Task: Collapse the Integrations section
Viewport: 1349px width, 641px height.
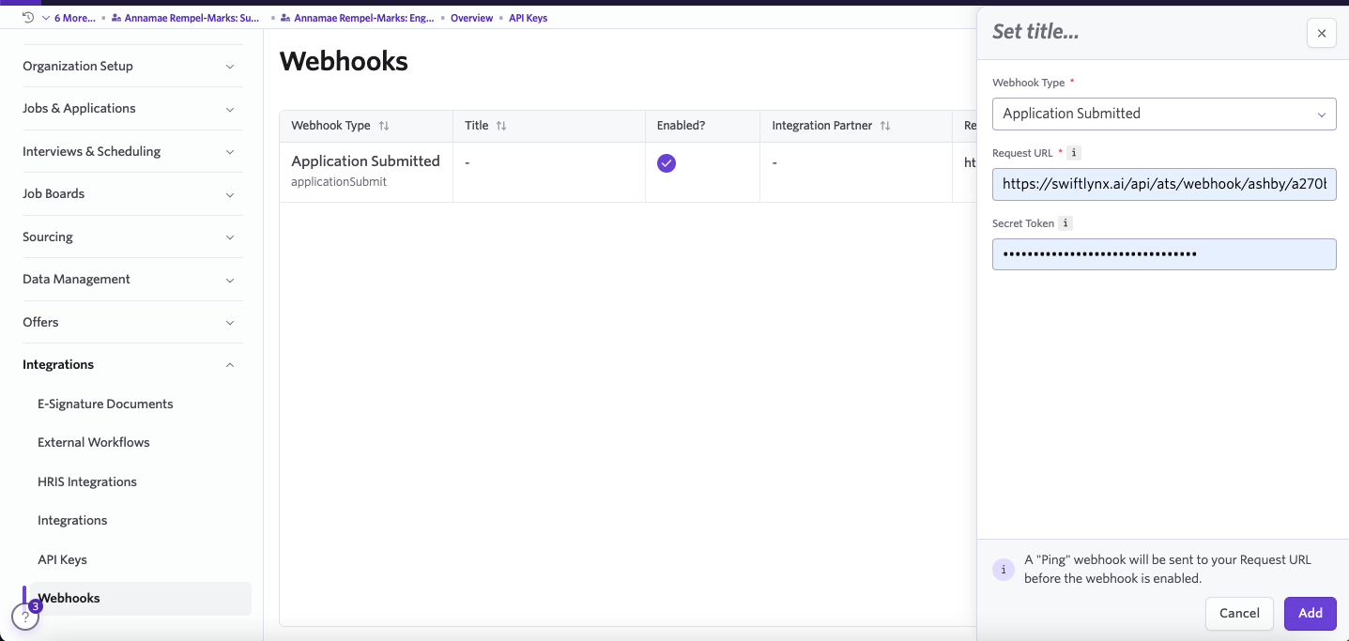Action: point(132,364)
